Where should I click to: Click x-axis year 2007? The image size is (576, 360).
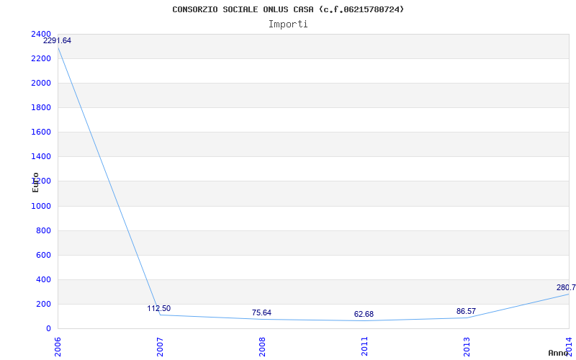tap(160, 346)
